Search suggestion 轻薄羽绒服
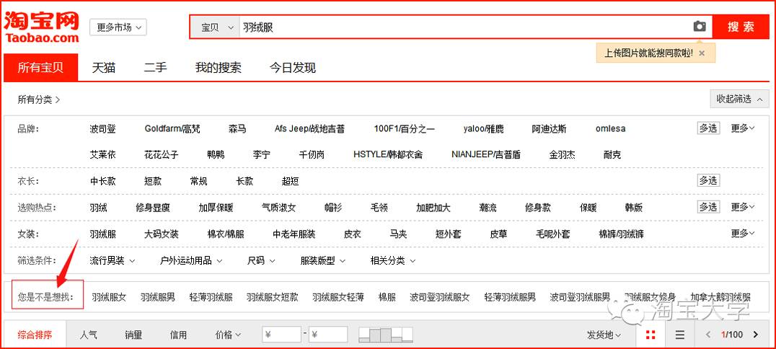776x349 pixels. 211,298
